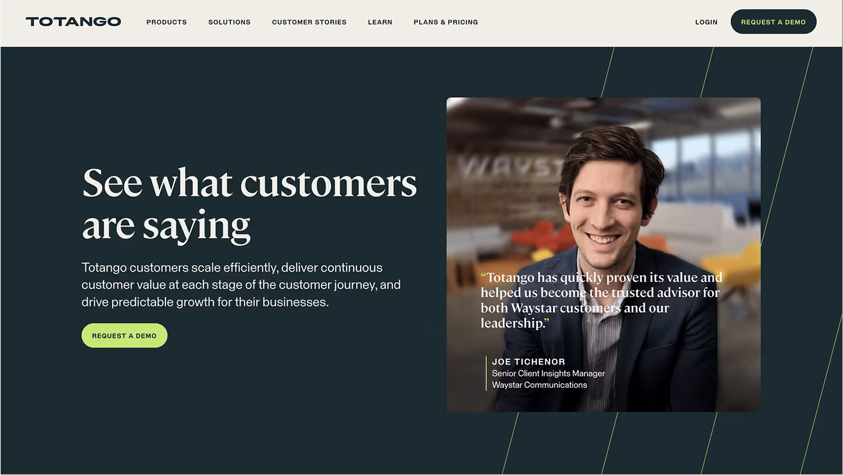The height and width of the screenshot is (475, 843).
Task: Click the Totango testimonial quote text
Action: click(x=602, y=300)
